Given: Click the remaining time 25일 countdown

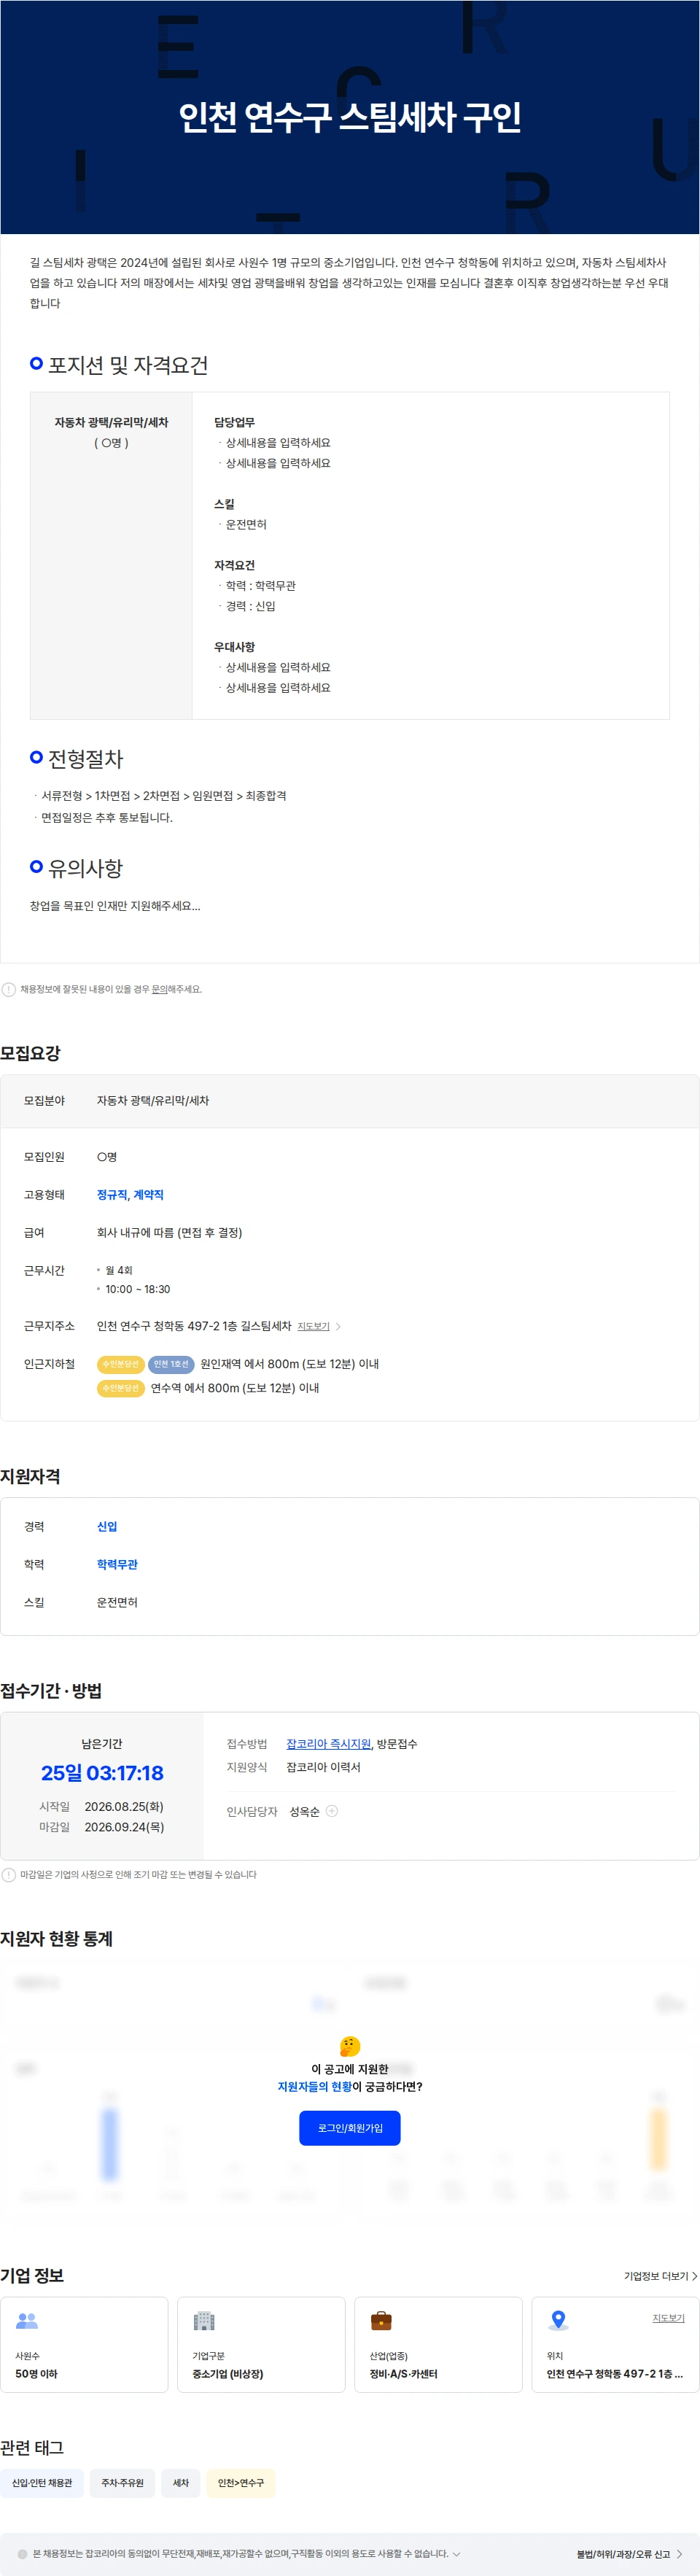Looking at the screenshot, I should (102, 1773).
